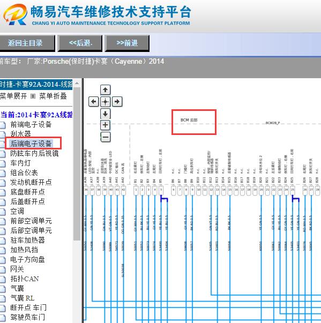Open the 拓扑CAN entry
321x323 pixels.
[x=25, y=279]
